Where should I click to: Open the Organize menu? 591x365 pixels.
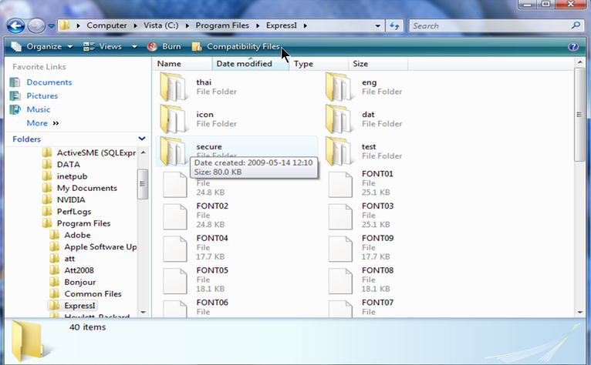click(x=42, y=47)
